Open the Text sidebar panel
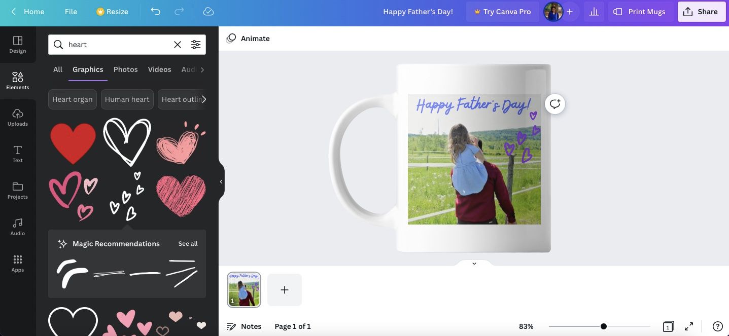The image size is (729, 336). click(x=18, y=154)
